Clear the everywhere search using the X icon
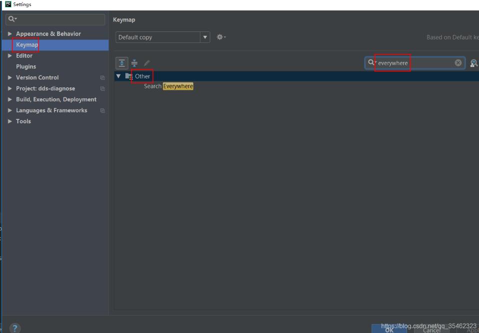 pyautogui.click(x=458, y=63)
